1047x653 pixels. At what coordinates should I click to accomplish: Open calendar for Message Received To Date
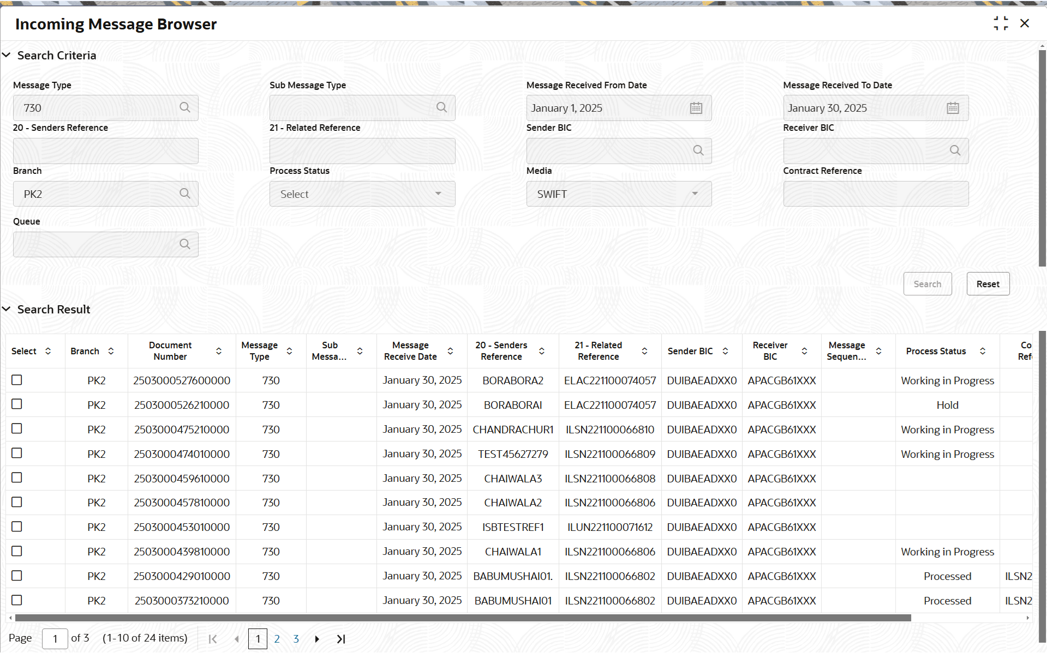tap(953, 108)
